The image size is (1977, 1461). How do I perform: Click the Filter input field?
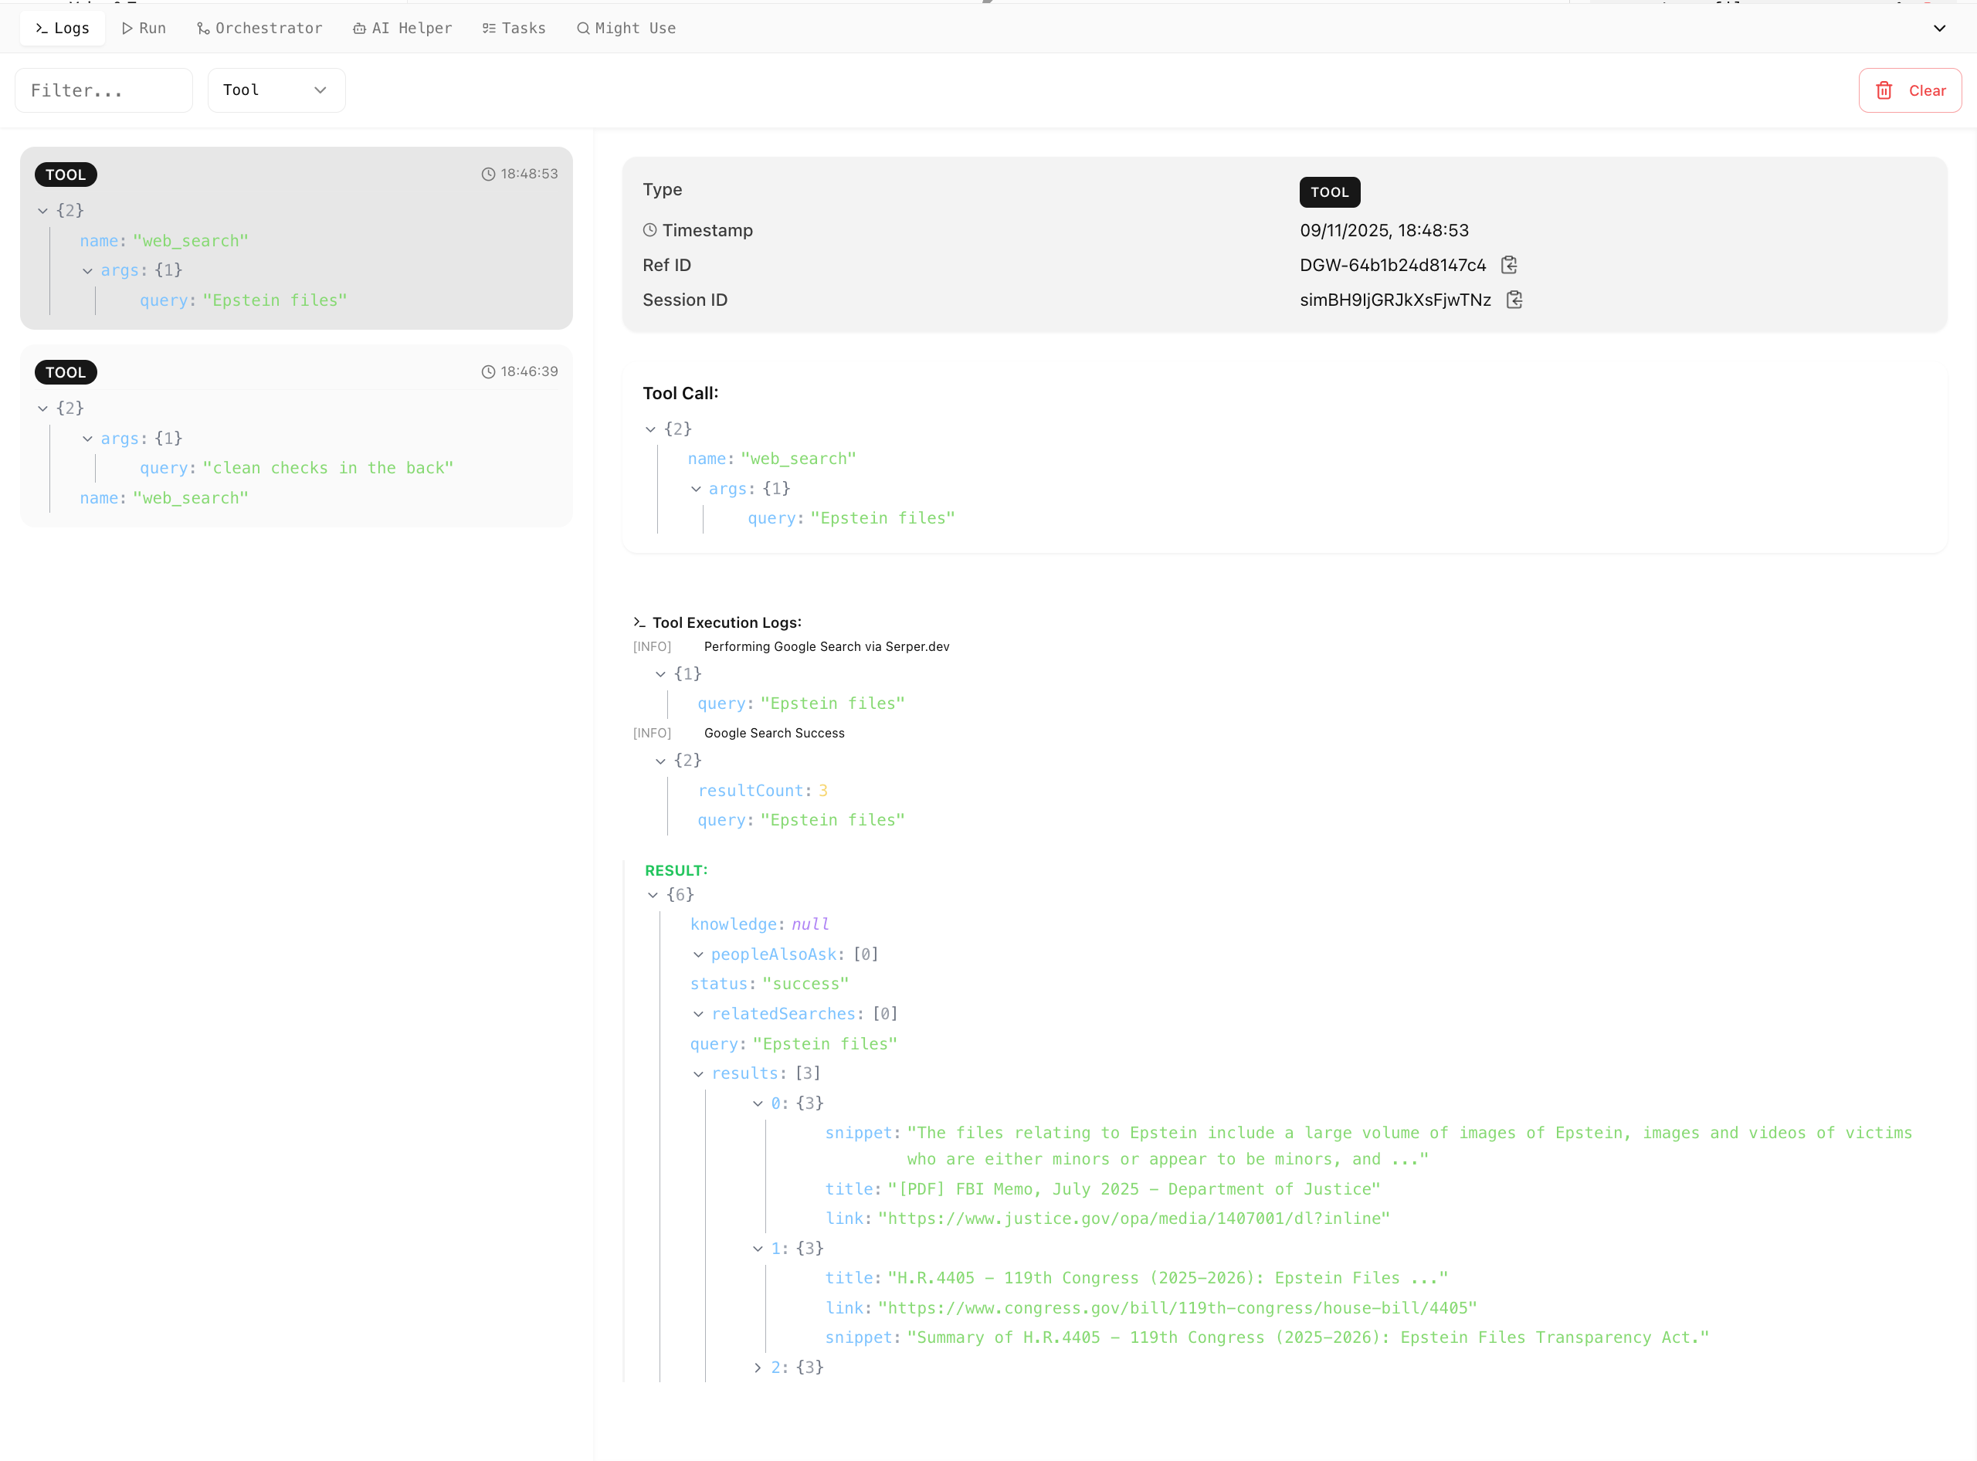[x=103, y=90]
